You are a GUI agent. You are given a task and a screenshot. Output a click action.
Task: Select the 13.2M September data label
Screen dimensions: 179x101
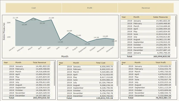87,44
